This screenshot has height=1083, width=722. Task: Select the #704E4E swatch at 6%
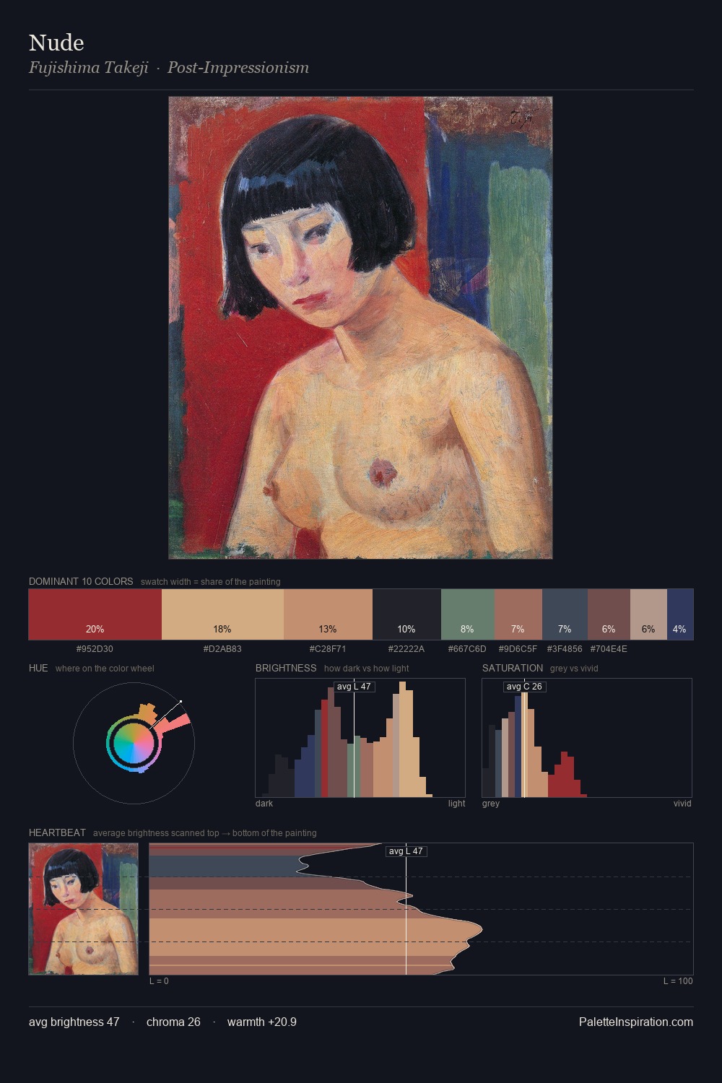coord(609,614)
